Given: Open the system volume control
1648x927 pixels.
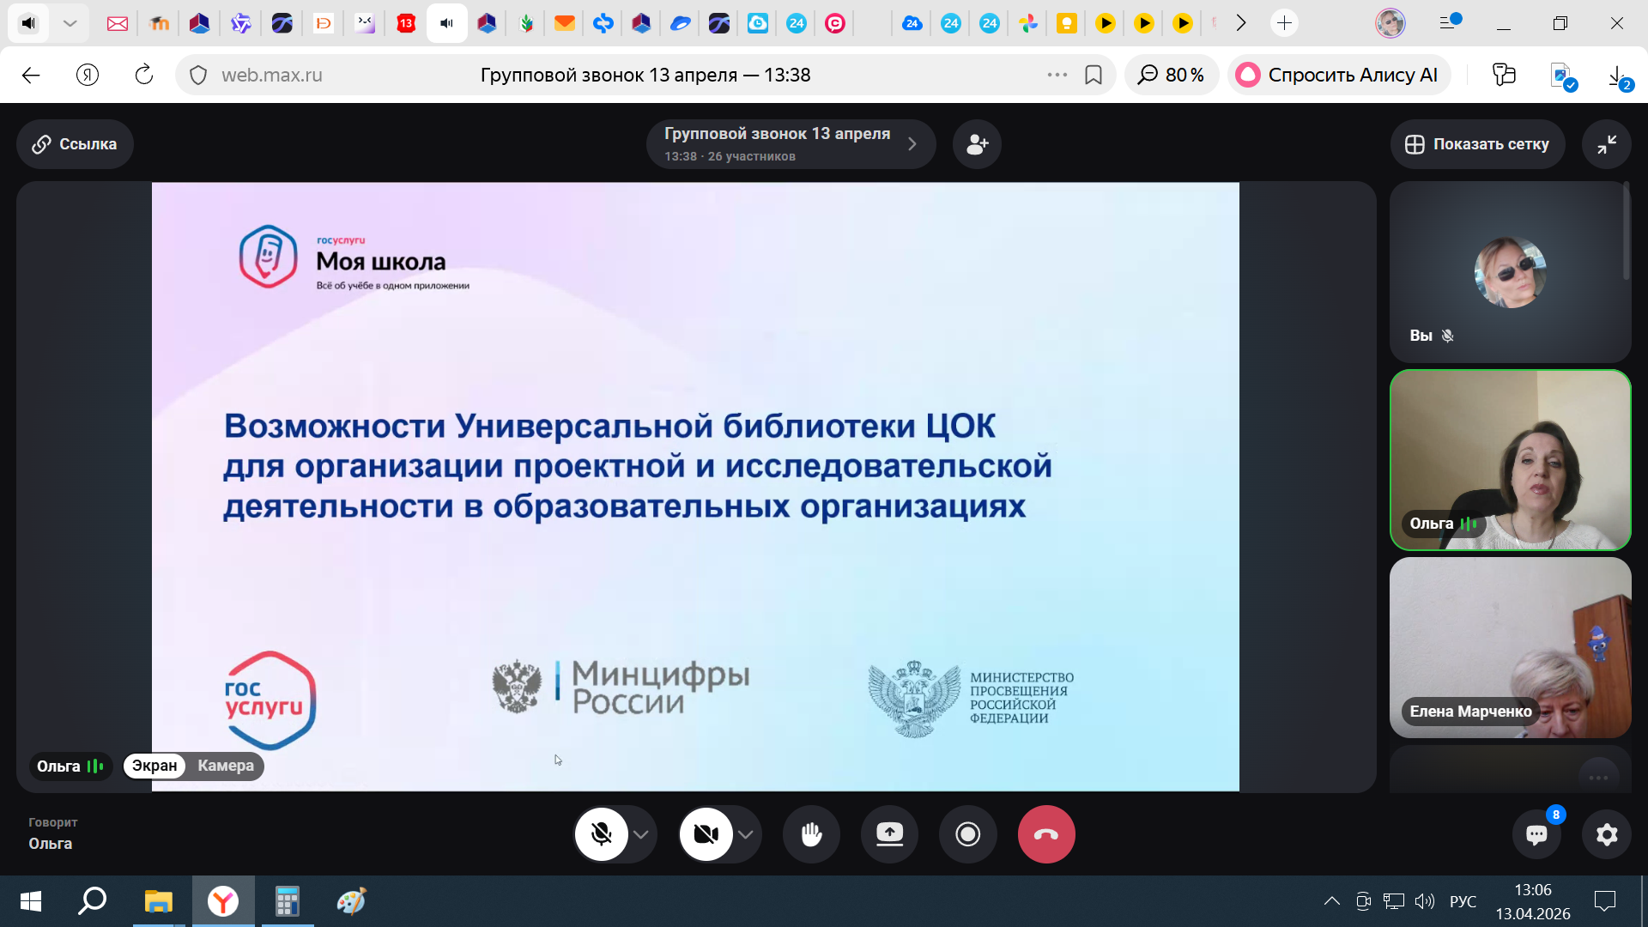Looking at the screenshot, I should point(1425,901).
